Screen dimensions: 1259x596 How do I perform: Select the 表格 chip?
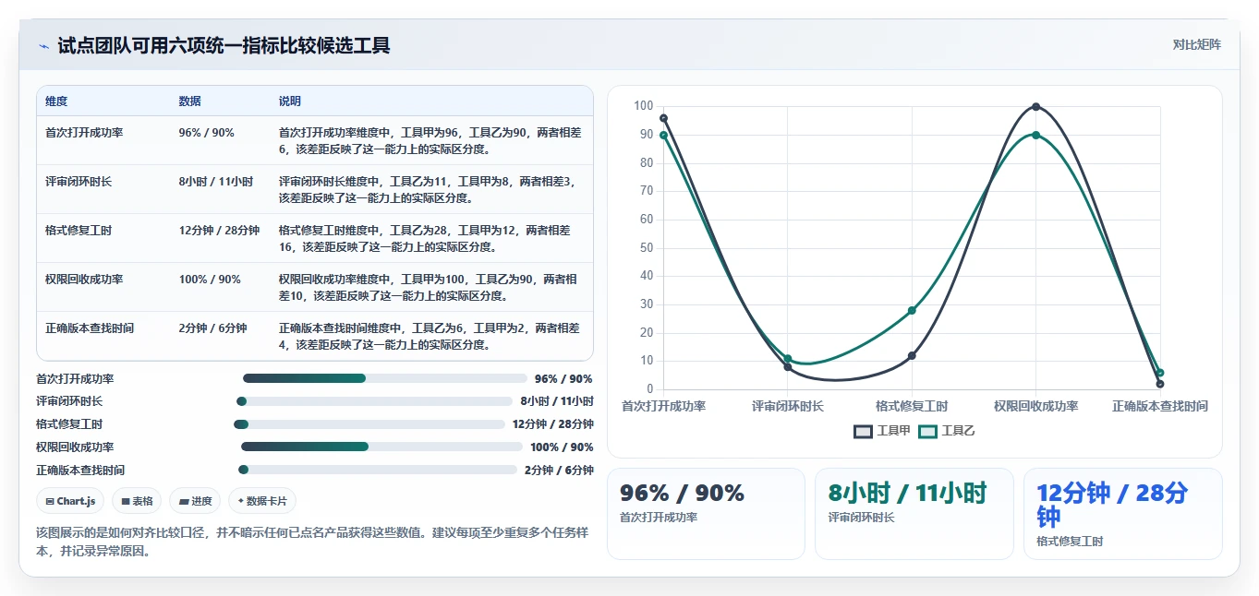137,501
